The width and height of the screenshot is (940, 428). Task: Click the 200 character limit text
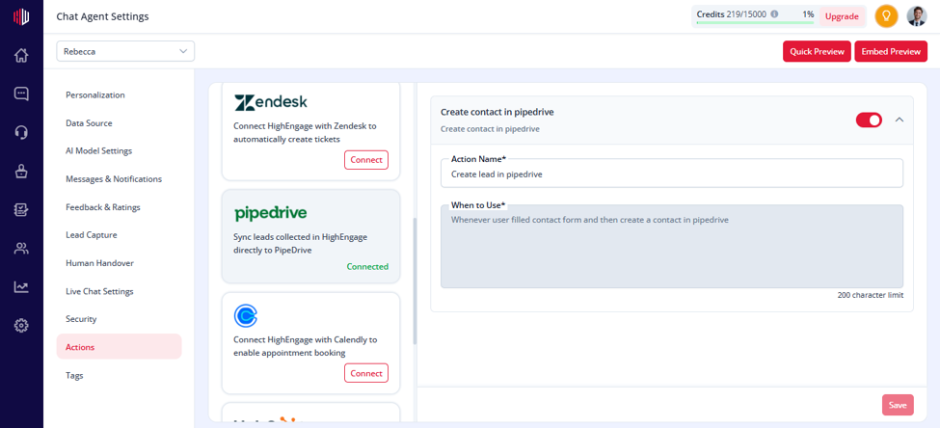(870, 295)
